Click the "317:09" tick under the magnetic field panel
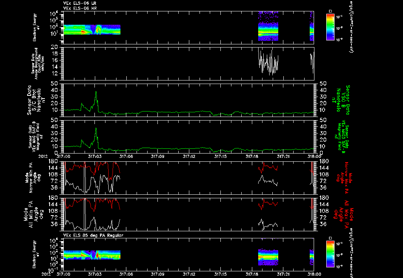The image size is (403, 278). tap(157, 156)
